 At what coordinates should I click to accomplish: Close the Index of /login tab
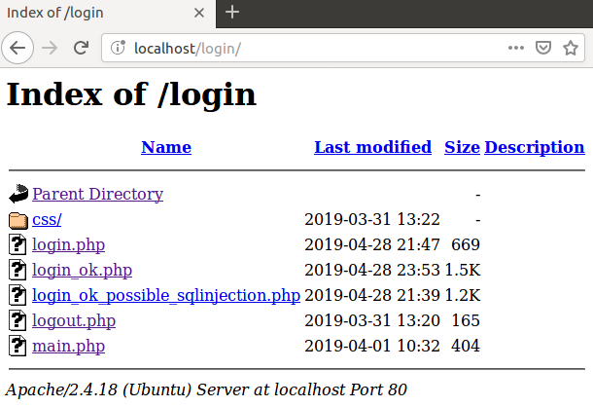coord(199,13)
